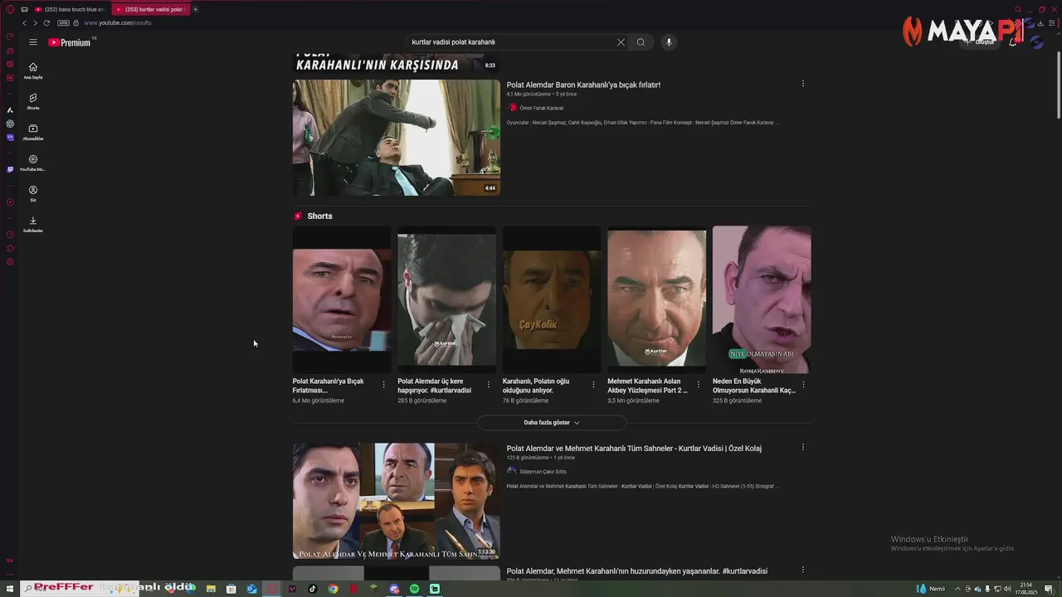
Task: Open Windows Start menu
Action: pos(10,589)
